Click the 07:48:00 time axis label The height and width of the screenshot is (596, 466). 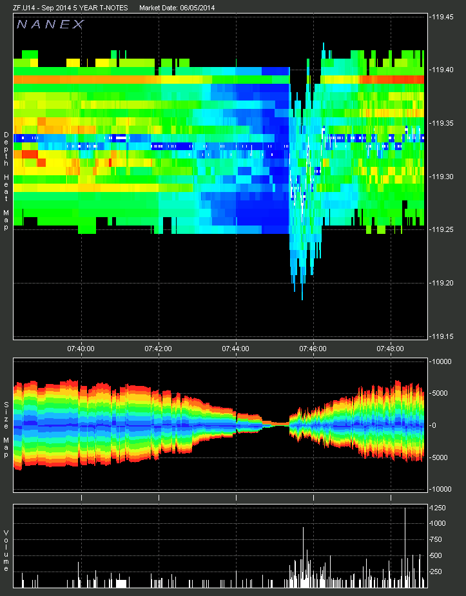(x=391, y=349)
